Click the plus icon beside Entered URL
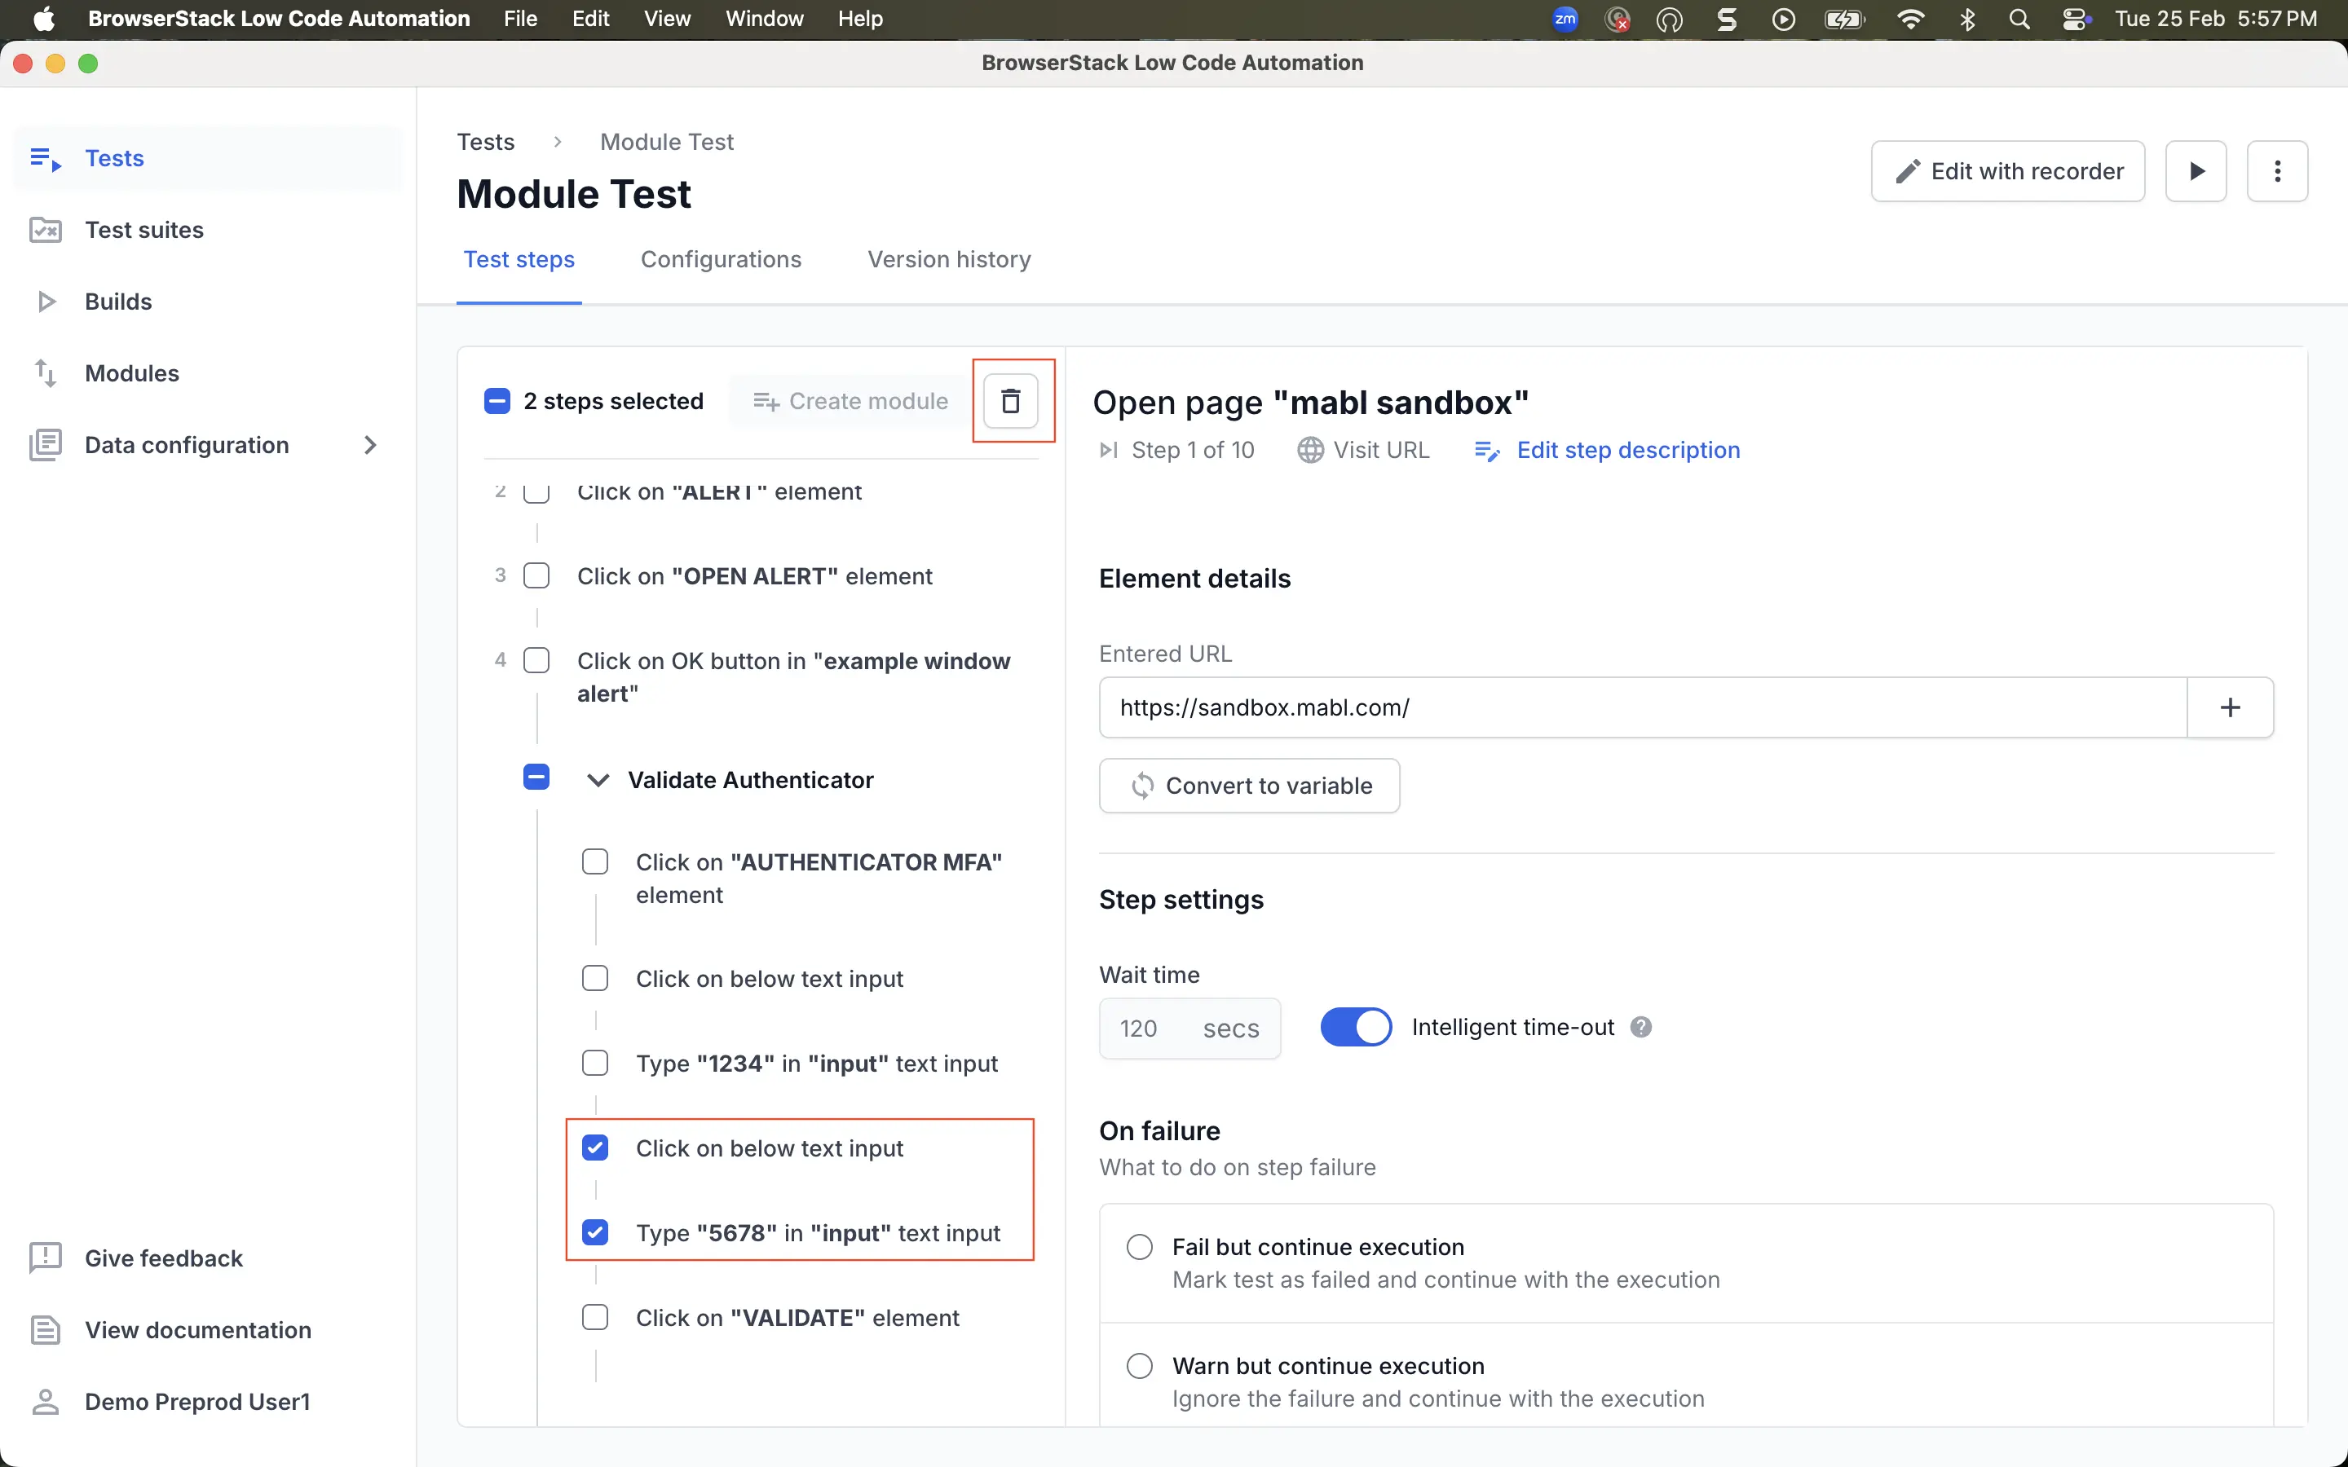Viewport: 2348px width, 1467px height. click(x=2230, y=707)
